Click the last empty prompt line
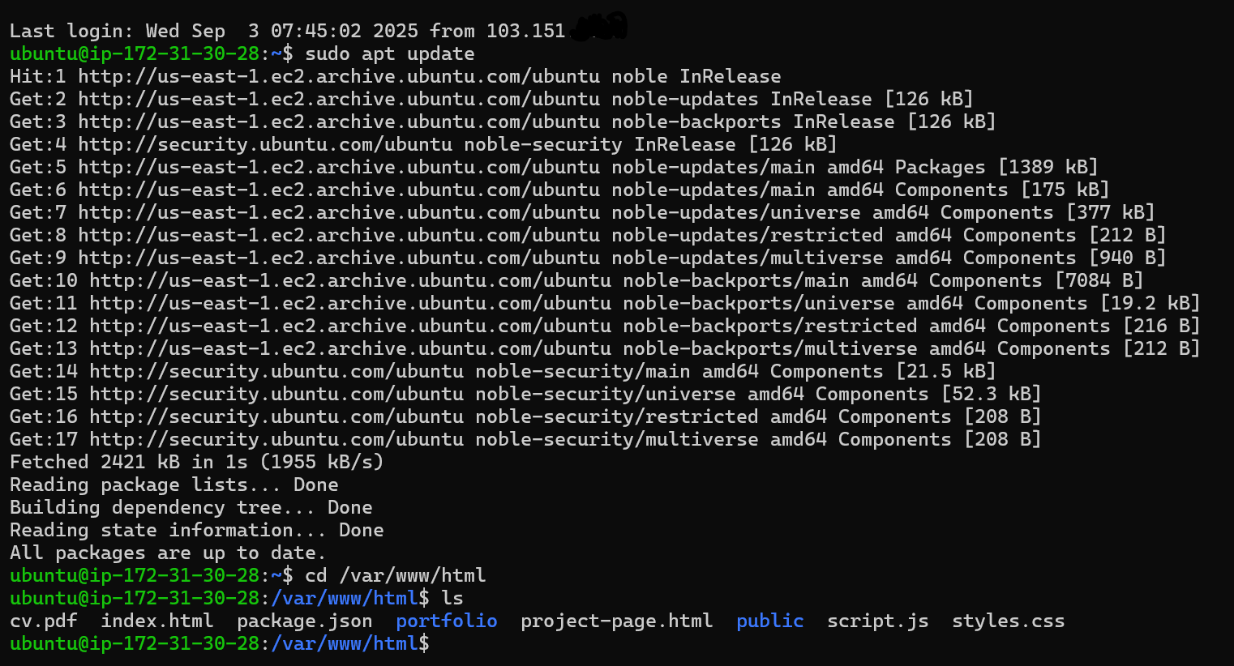 220,644
